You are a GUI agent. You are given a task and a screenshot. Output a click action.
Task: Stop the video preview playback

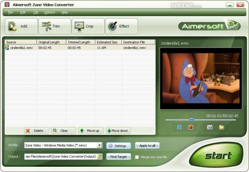191,127
